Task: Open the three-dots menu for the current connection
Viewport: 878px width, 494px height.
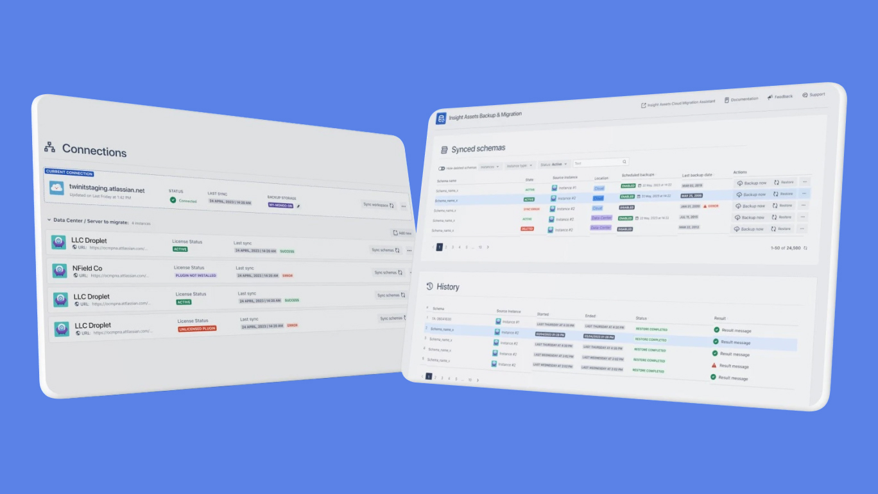Action: (404, 206)
